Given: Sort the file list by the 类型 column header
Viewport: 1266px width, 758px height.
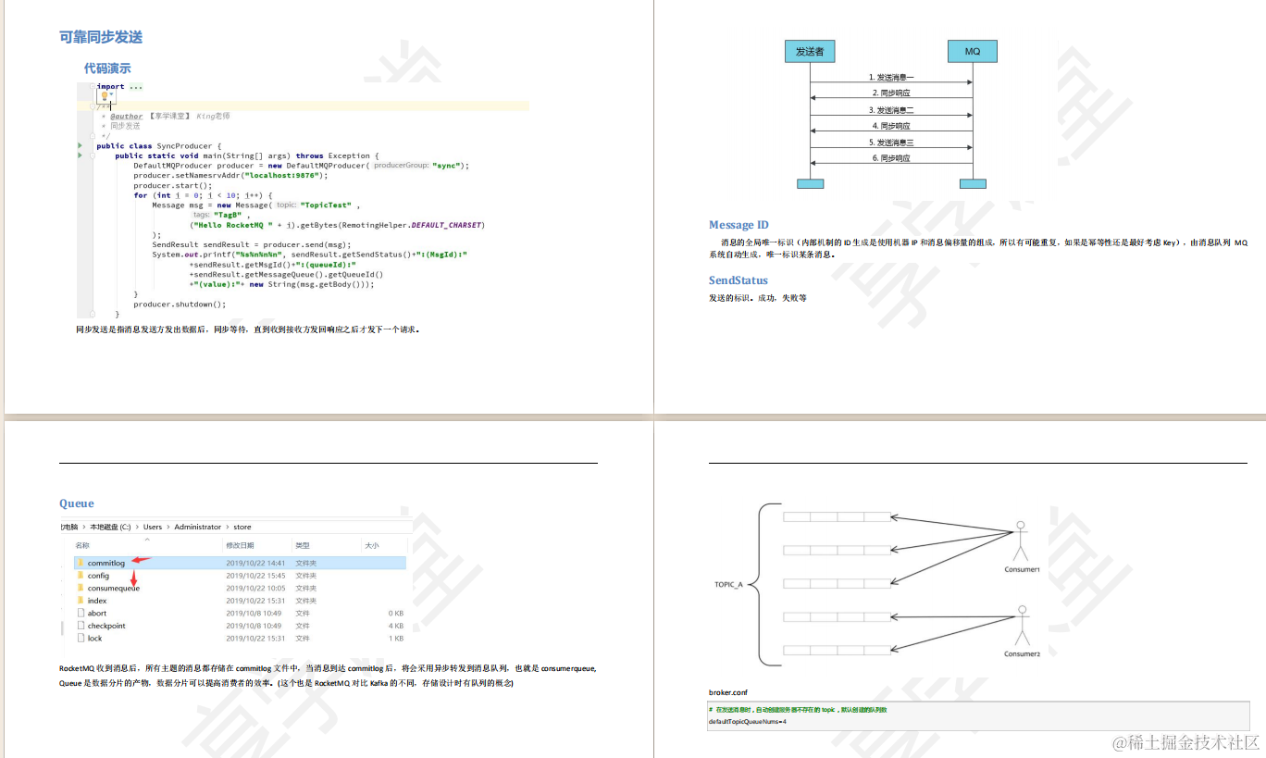Looking at the screenshot, I should tap(303, 545).
